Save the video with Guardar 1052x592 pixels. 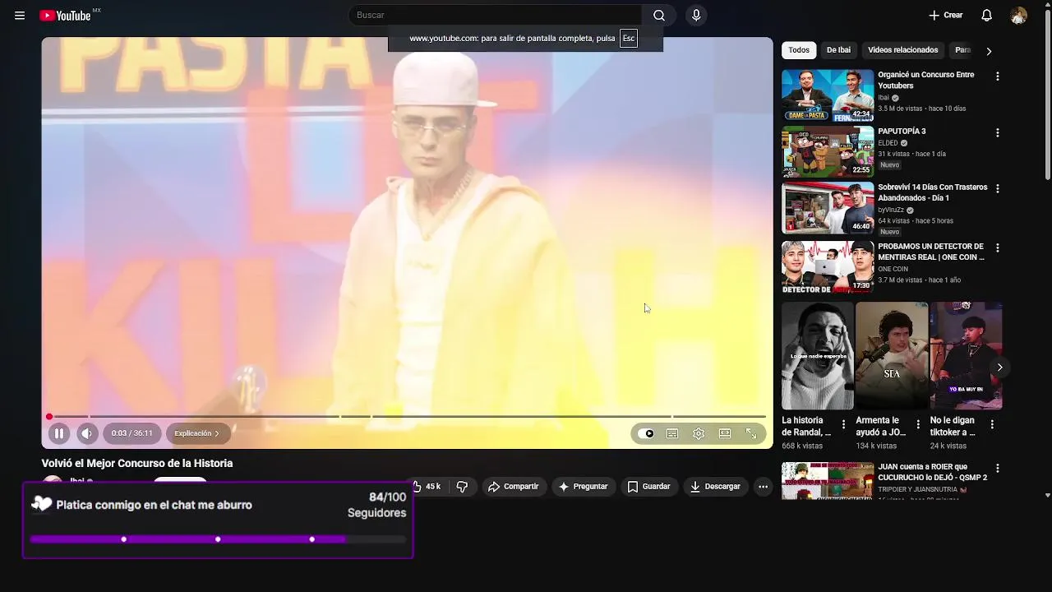click(648, 487)
